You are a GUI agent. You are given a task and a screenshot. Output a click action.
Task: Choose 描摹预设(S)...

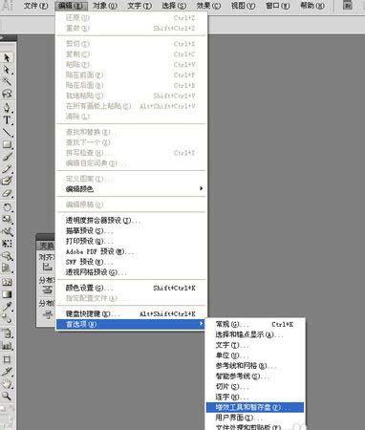pos(131,230)
